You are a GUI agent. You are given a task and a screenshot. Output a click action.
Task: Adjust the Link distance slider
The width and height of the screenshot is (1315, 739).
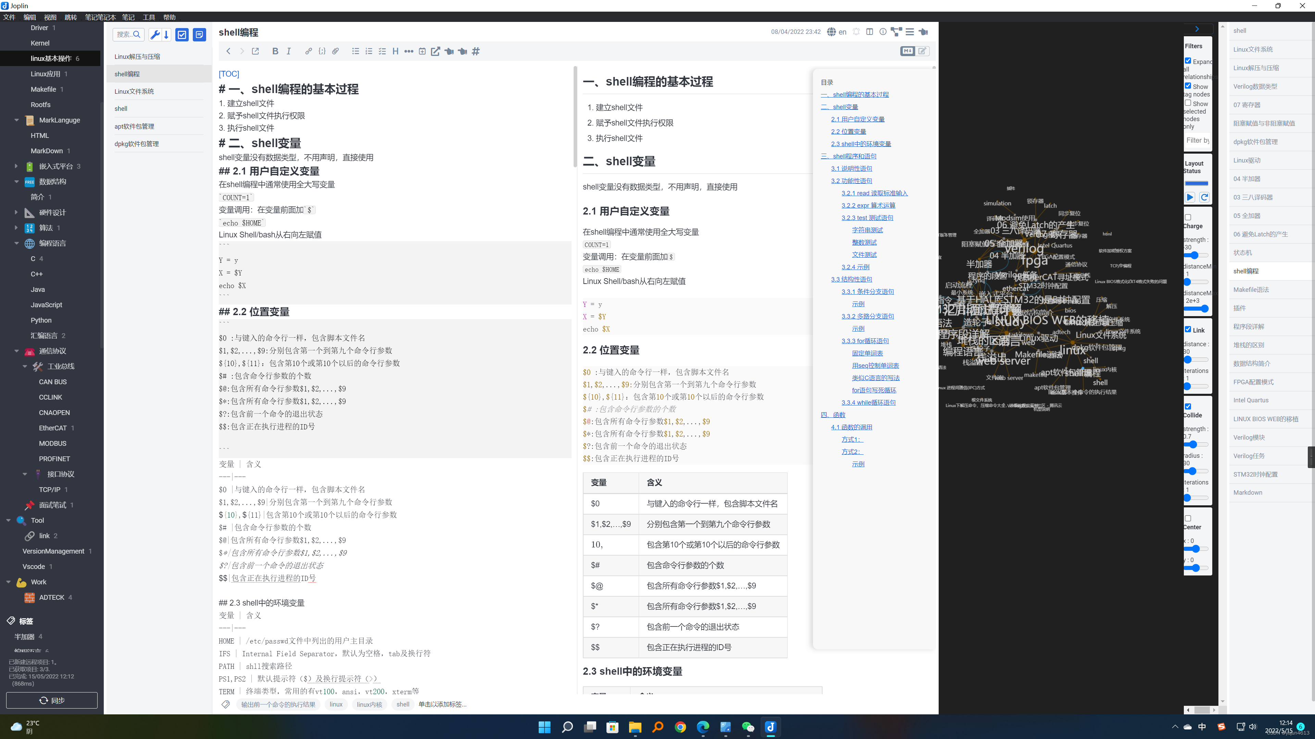pos(1196,360)
